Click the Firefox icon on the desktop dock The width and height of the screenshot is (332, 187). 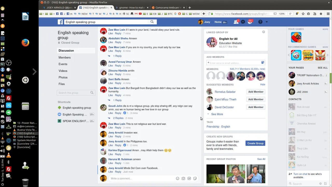click(x=25, y=43)
